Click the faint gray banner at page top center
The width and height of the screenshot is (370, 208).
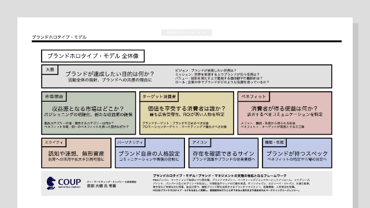[187, 32]
